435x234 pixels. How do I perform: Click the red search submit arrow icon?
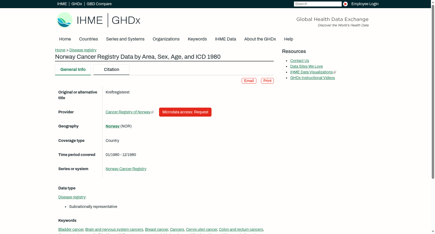point(345,4)
